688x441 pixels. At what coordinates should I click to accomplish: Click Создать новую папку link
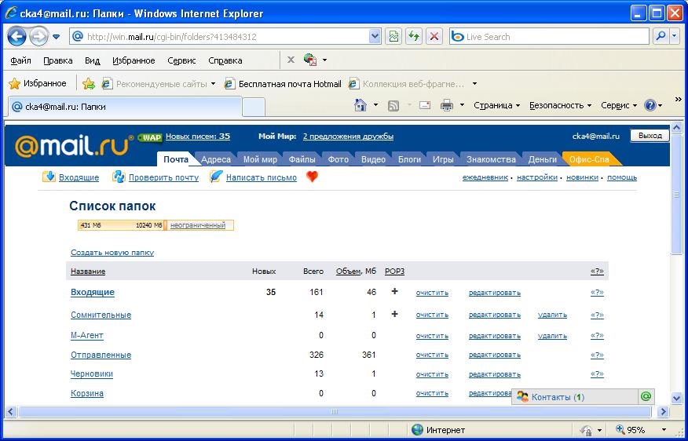tap(112, 253)
